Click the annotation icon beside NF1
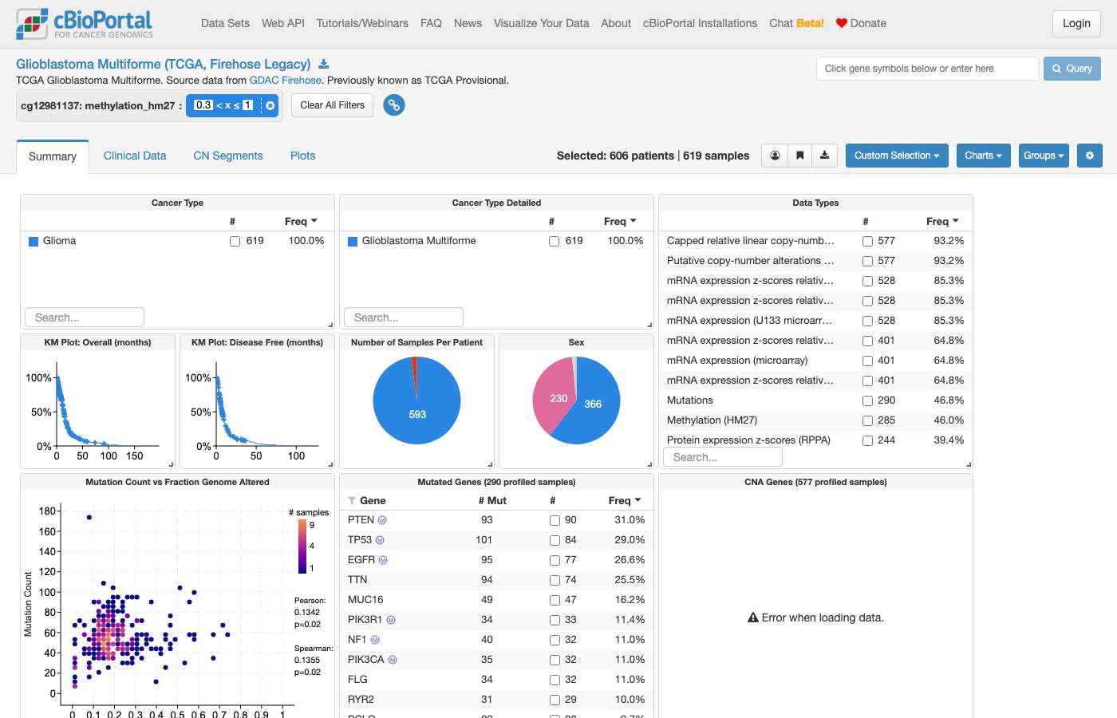 (375, 640)
